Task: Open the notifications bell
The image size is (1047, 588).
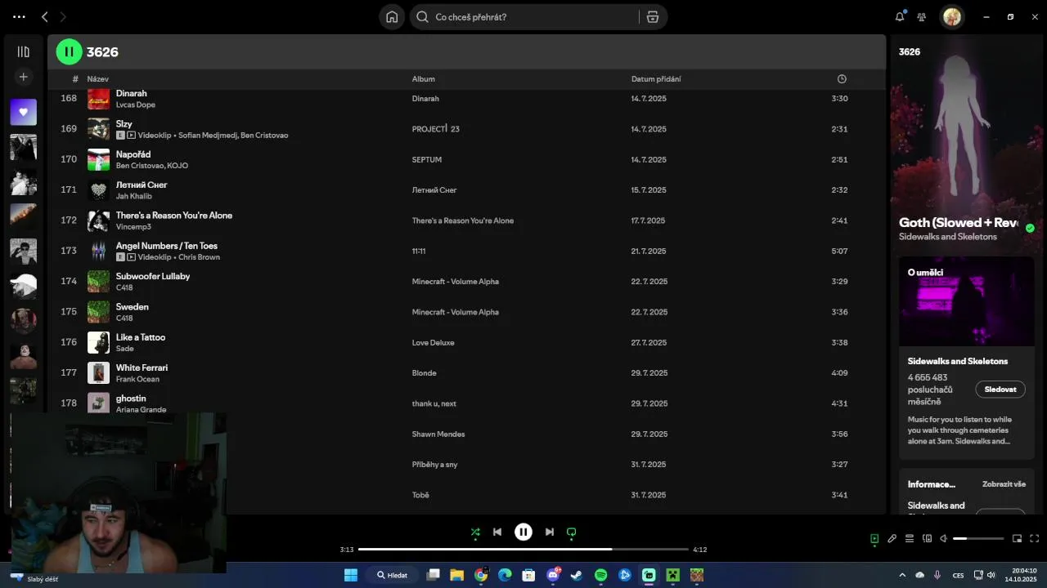Action: [900, 16]
